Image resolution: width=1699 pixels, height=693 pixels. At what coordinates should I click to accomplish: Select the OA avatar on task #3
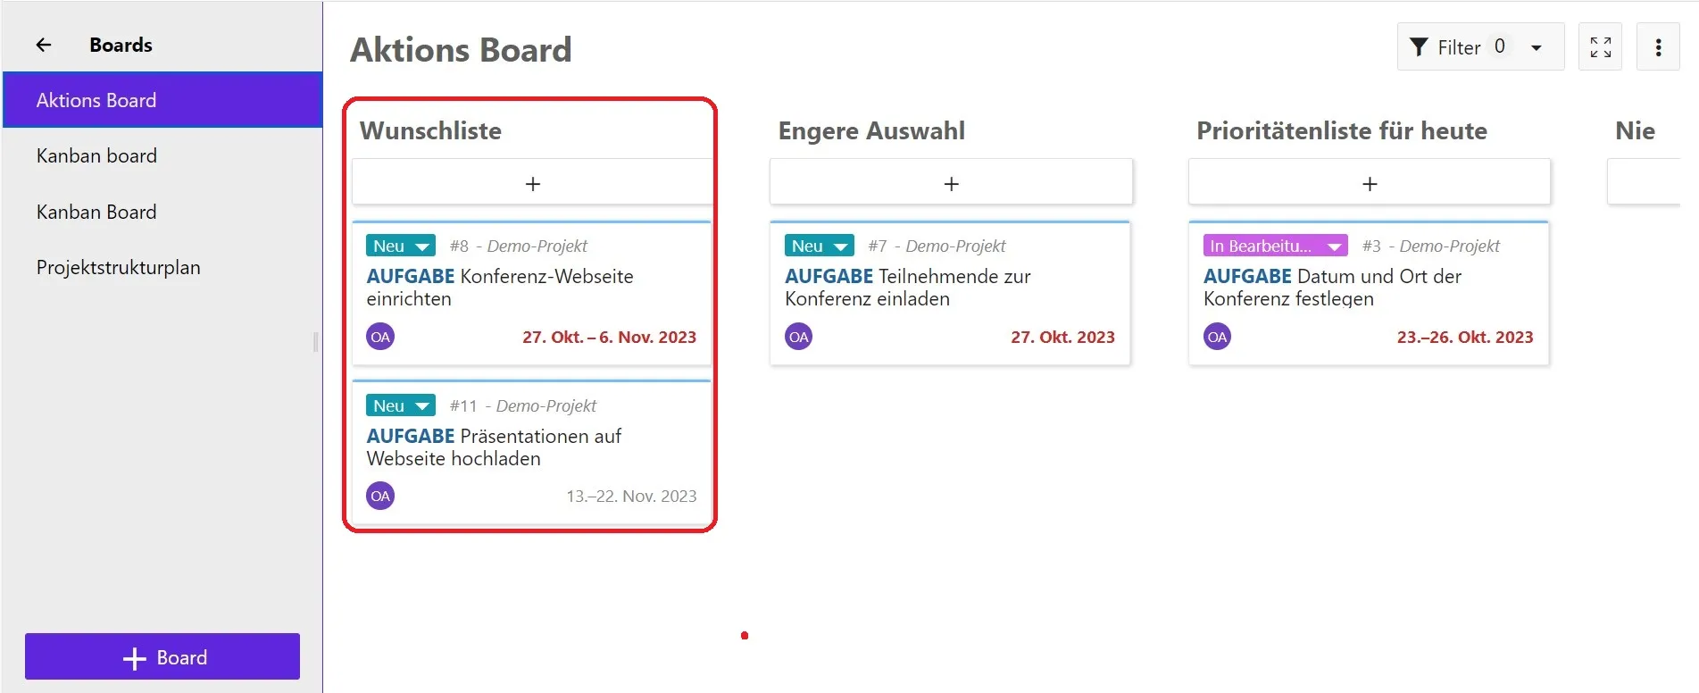click(1216, 337)
